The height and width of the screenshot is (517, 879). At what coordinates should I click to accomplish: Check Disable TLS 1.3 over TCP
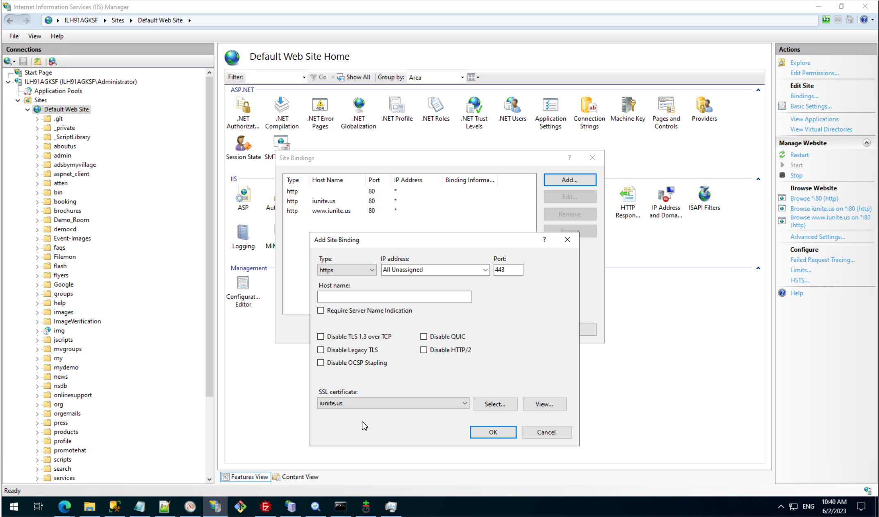coord(321,336)
